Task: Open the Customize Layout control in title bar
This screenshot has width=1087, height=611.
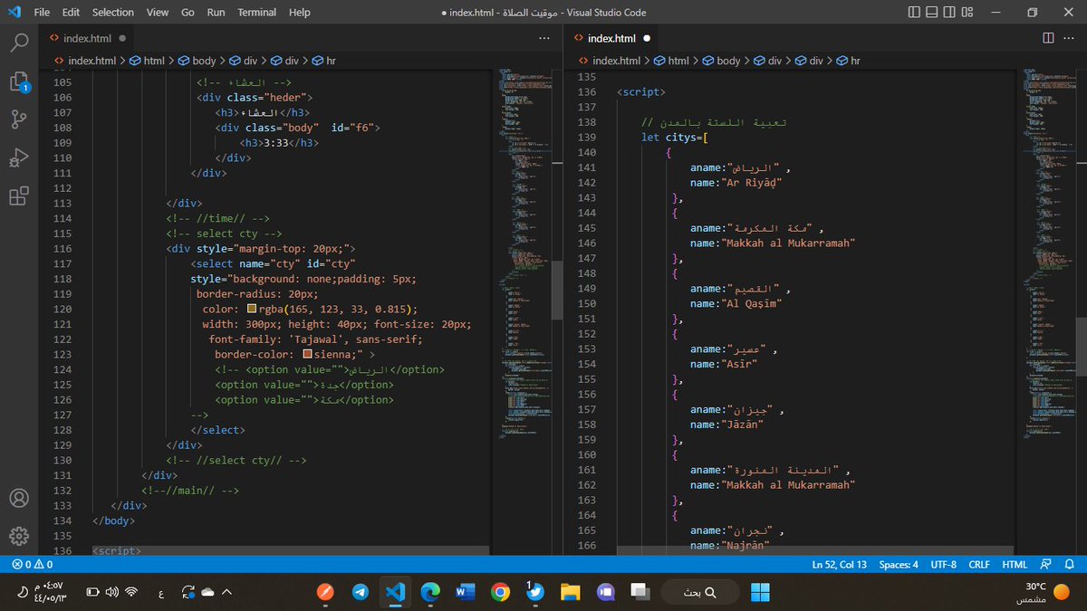Action: pyautogui.click(x=967, y=12)
